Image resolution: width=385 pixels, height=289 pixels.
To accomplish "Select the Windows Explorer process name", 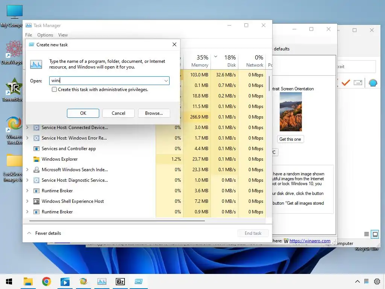I will [59, 159].
